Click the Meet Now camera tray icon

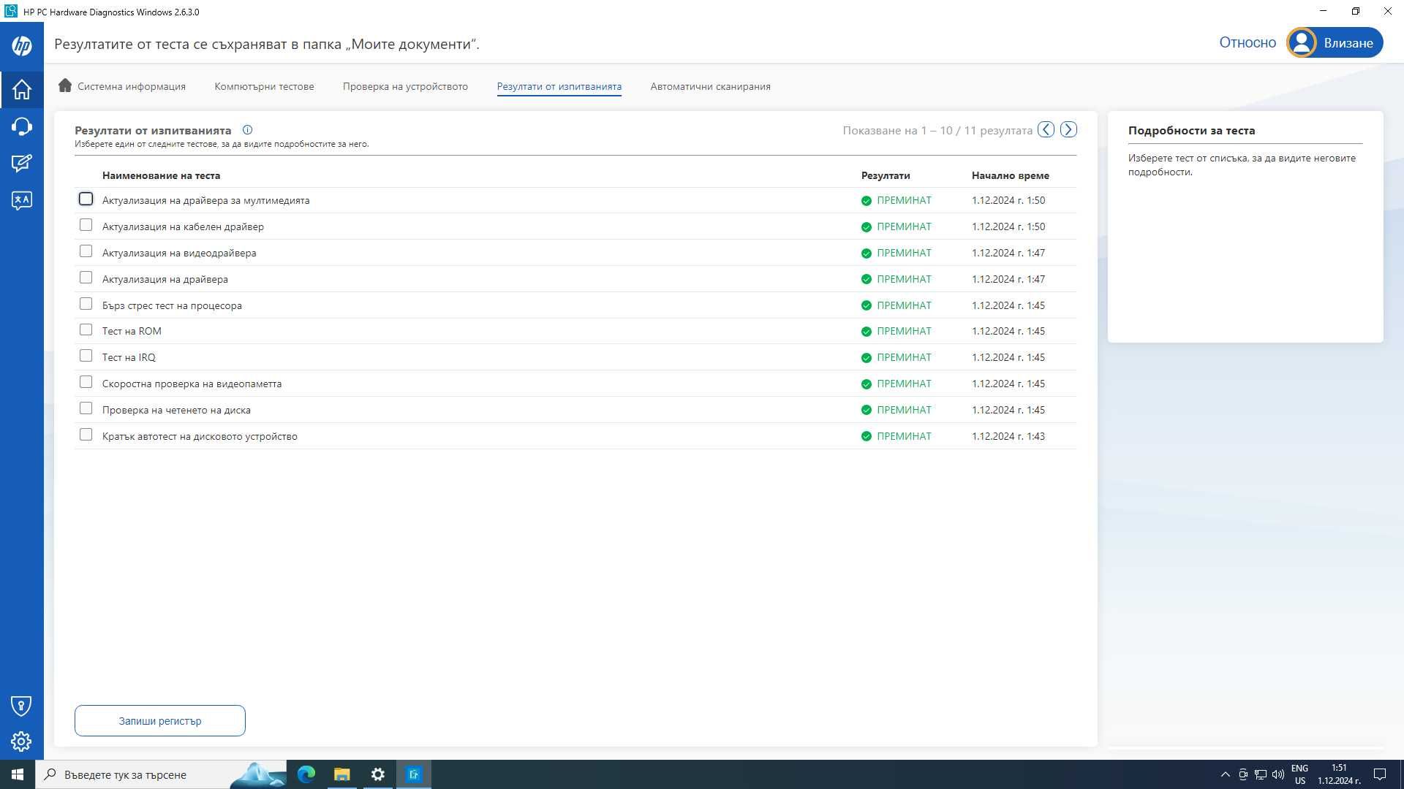coord(1242,774)
